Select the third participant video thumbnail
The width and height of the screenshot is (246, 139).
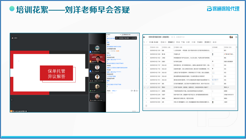[x=97, y=67]
